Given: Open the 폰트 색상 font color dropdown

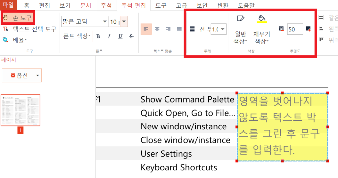Looking at the screenshot, I should (77, 36).
